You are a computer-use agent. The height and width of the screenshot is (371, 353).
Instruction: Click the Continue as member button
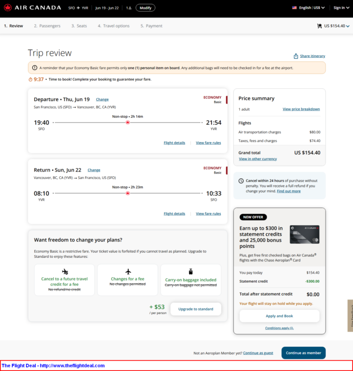click(303, 353)
